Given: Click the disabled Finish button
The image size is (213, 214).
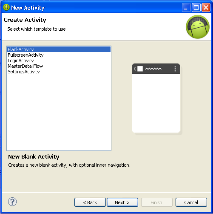Looking at the screenshot, I should pyautogui.click(x=157, y=202).
